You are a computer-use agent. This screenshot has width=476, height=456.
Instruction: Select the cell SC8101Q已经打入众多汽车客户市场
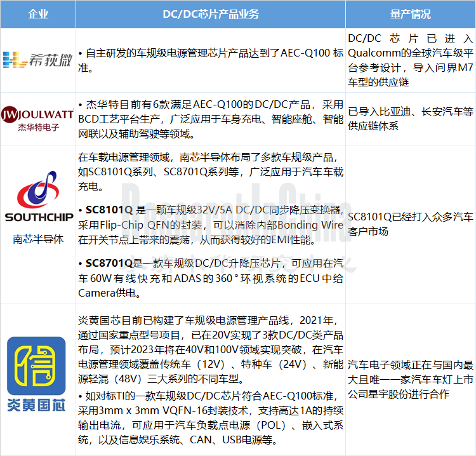411,224
